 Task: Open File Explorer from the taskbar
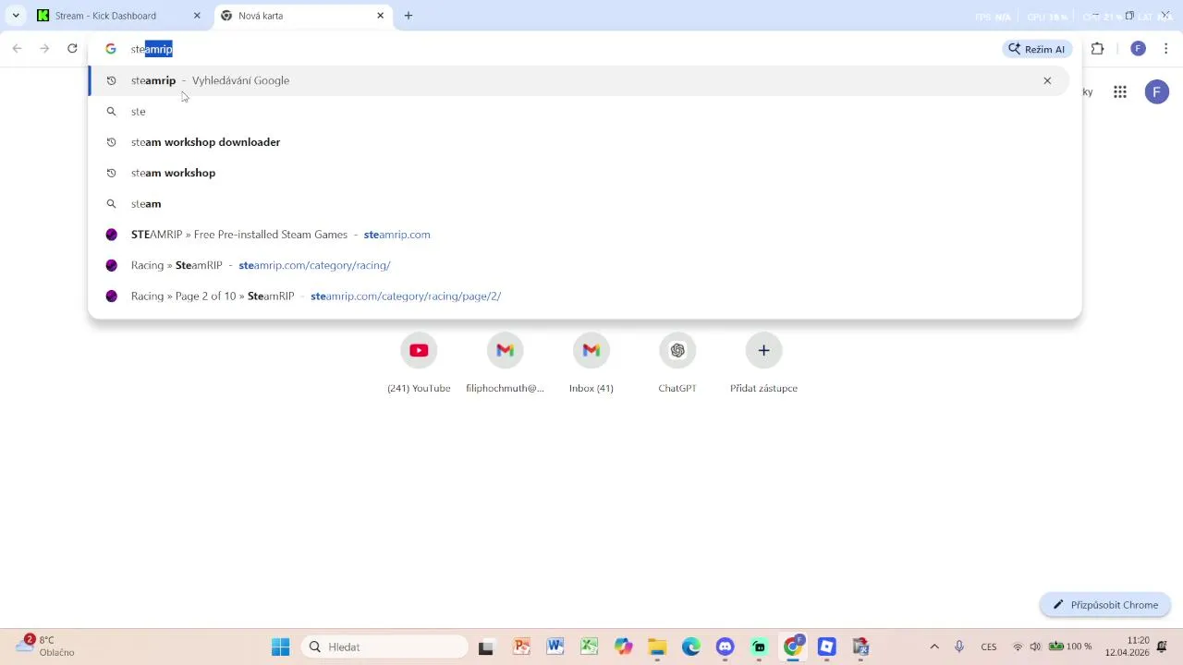tap(657, 647)
